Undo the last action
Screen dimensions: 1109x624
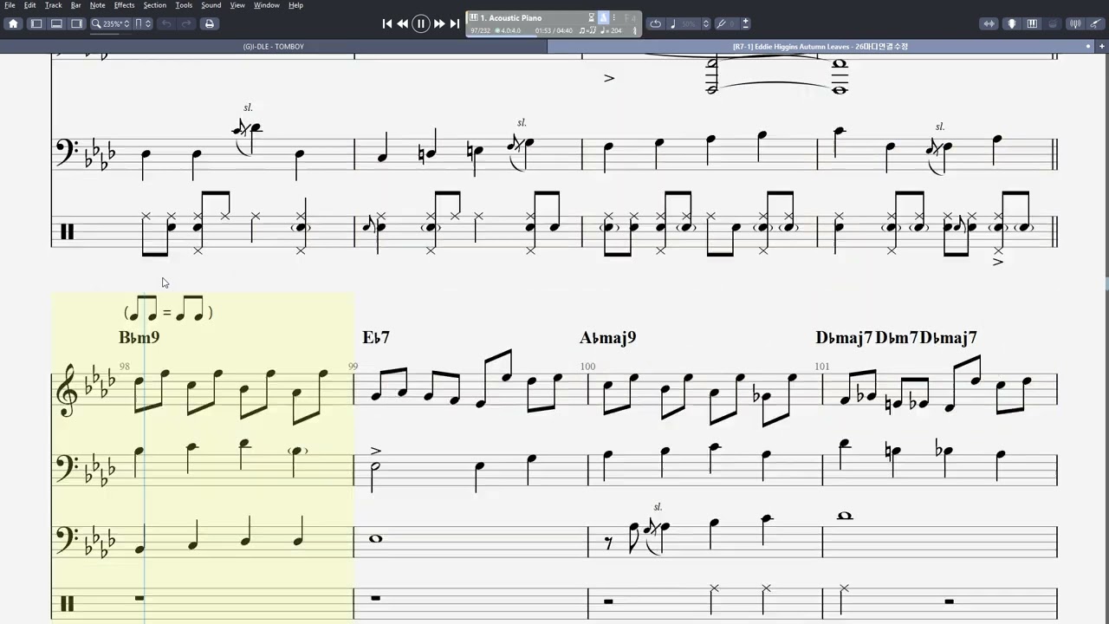point(166,23)
